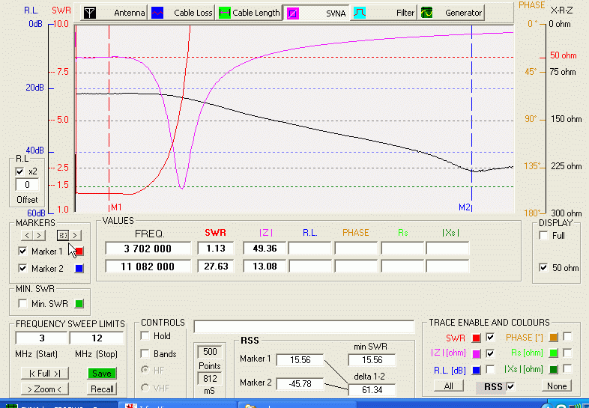The image size is (589, 408).
Task: Enable the Phase trace checkbox
Action: click(567, 337)
